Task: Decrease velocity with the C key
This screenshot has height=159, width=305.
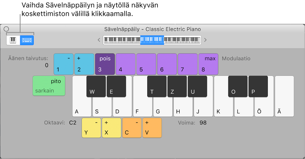Action: pos(132,128)
